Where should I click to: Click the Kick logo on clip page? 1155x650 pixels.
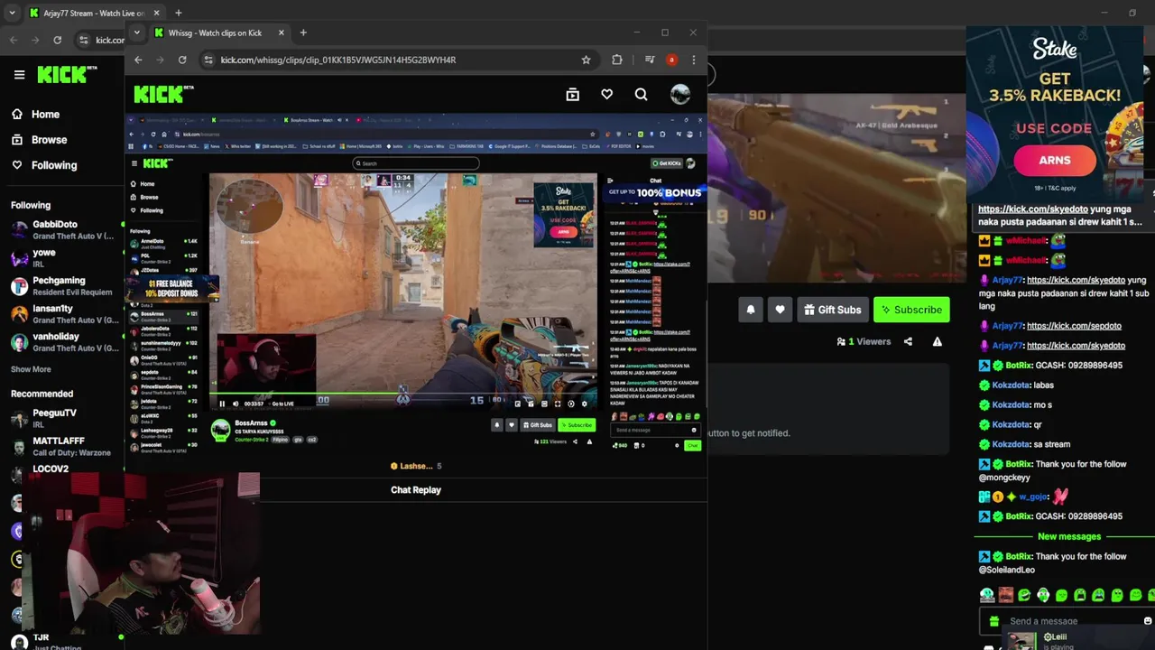tap(163, 94)
